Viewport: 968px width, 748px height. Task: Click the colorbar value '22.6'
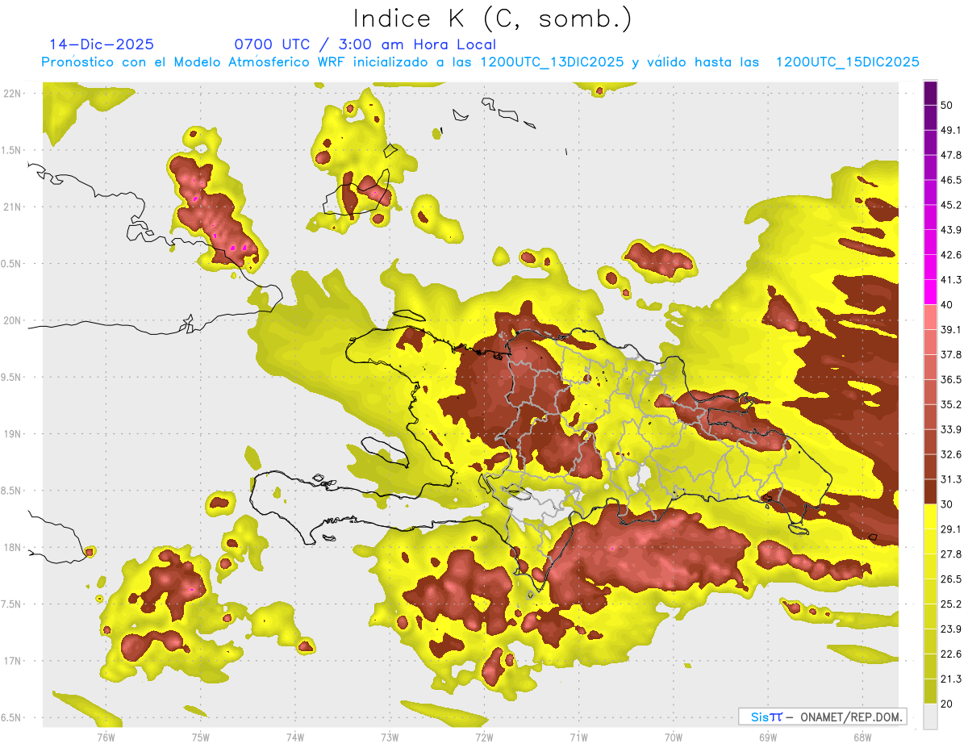click(x=951, y=654)
